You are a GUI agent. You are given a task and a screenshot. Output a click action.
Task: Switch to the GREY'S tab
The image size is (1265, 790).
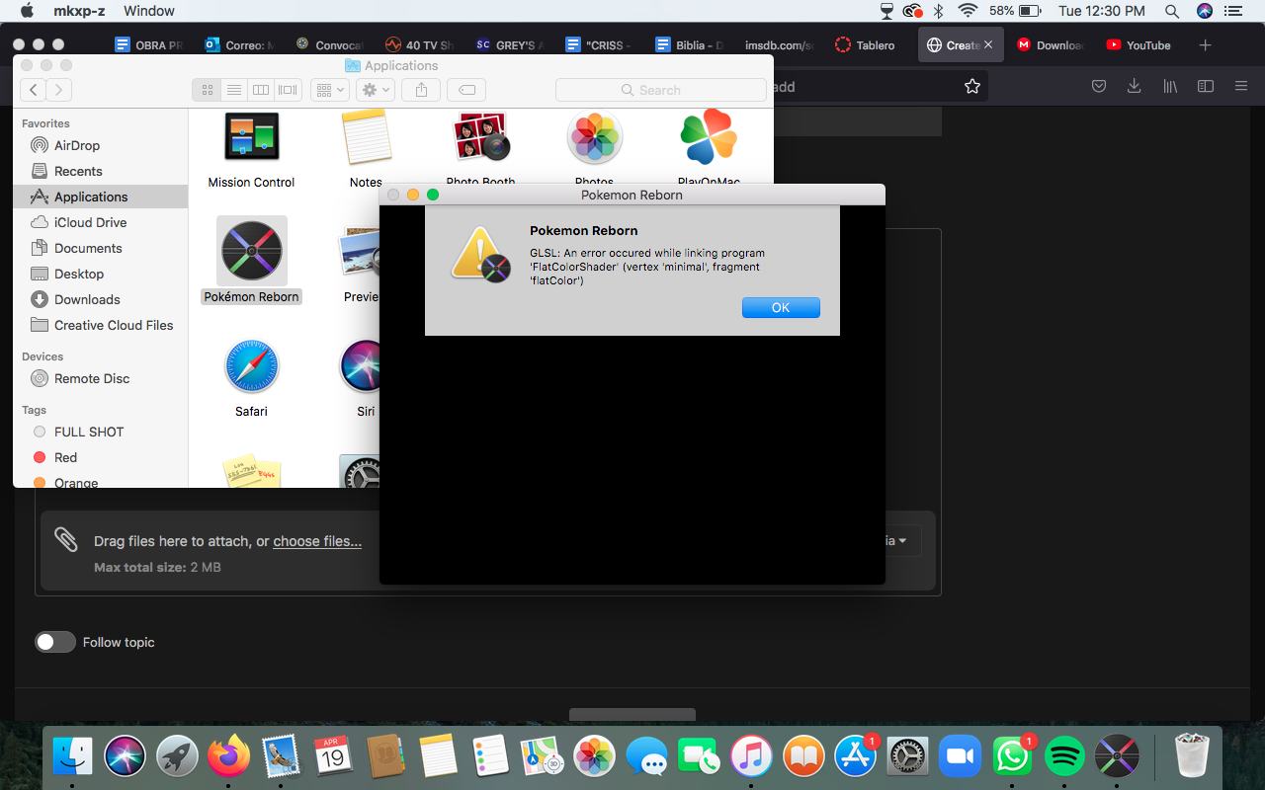coord(509,45)
